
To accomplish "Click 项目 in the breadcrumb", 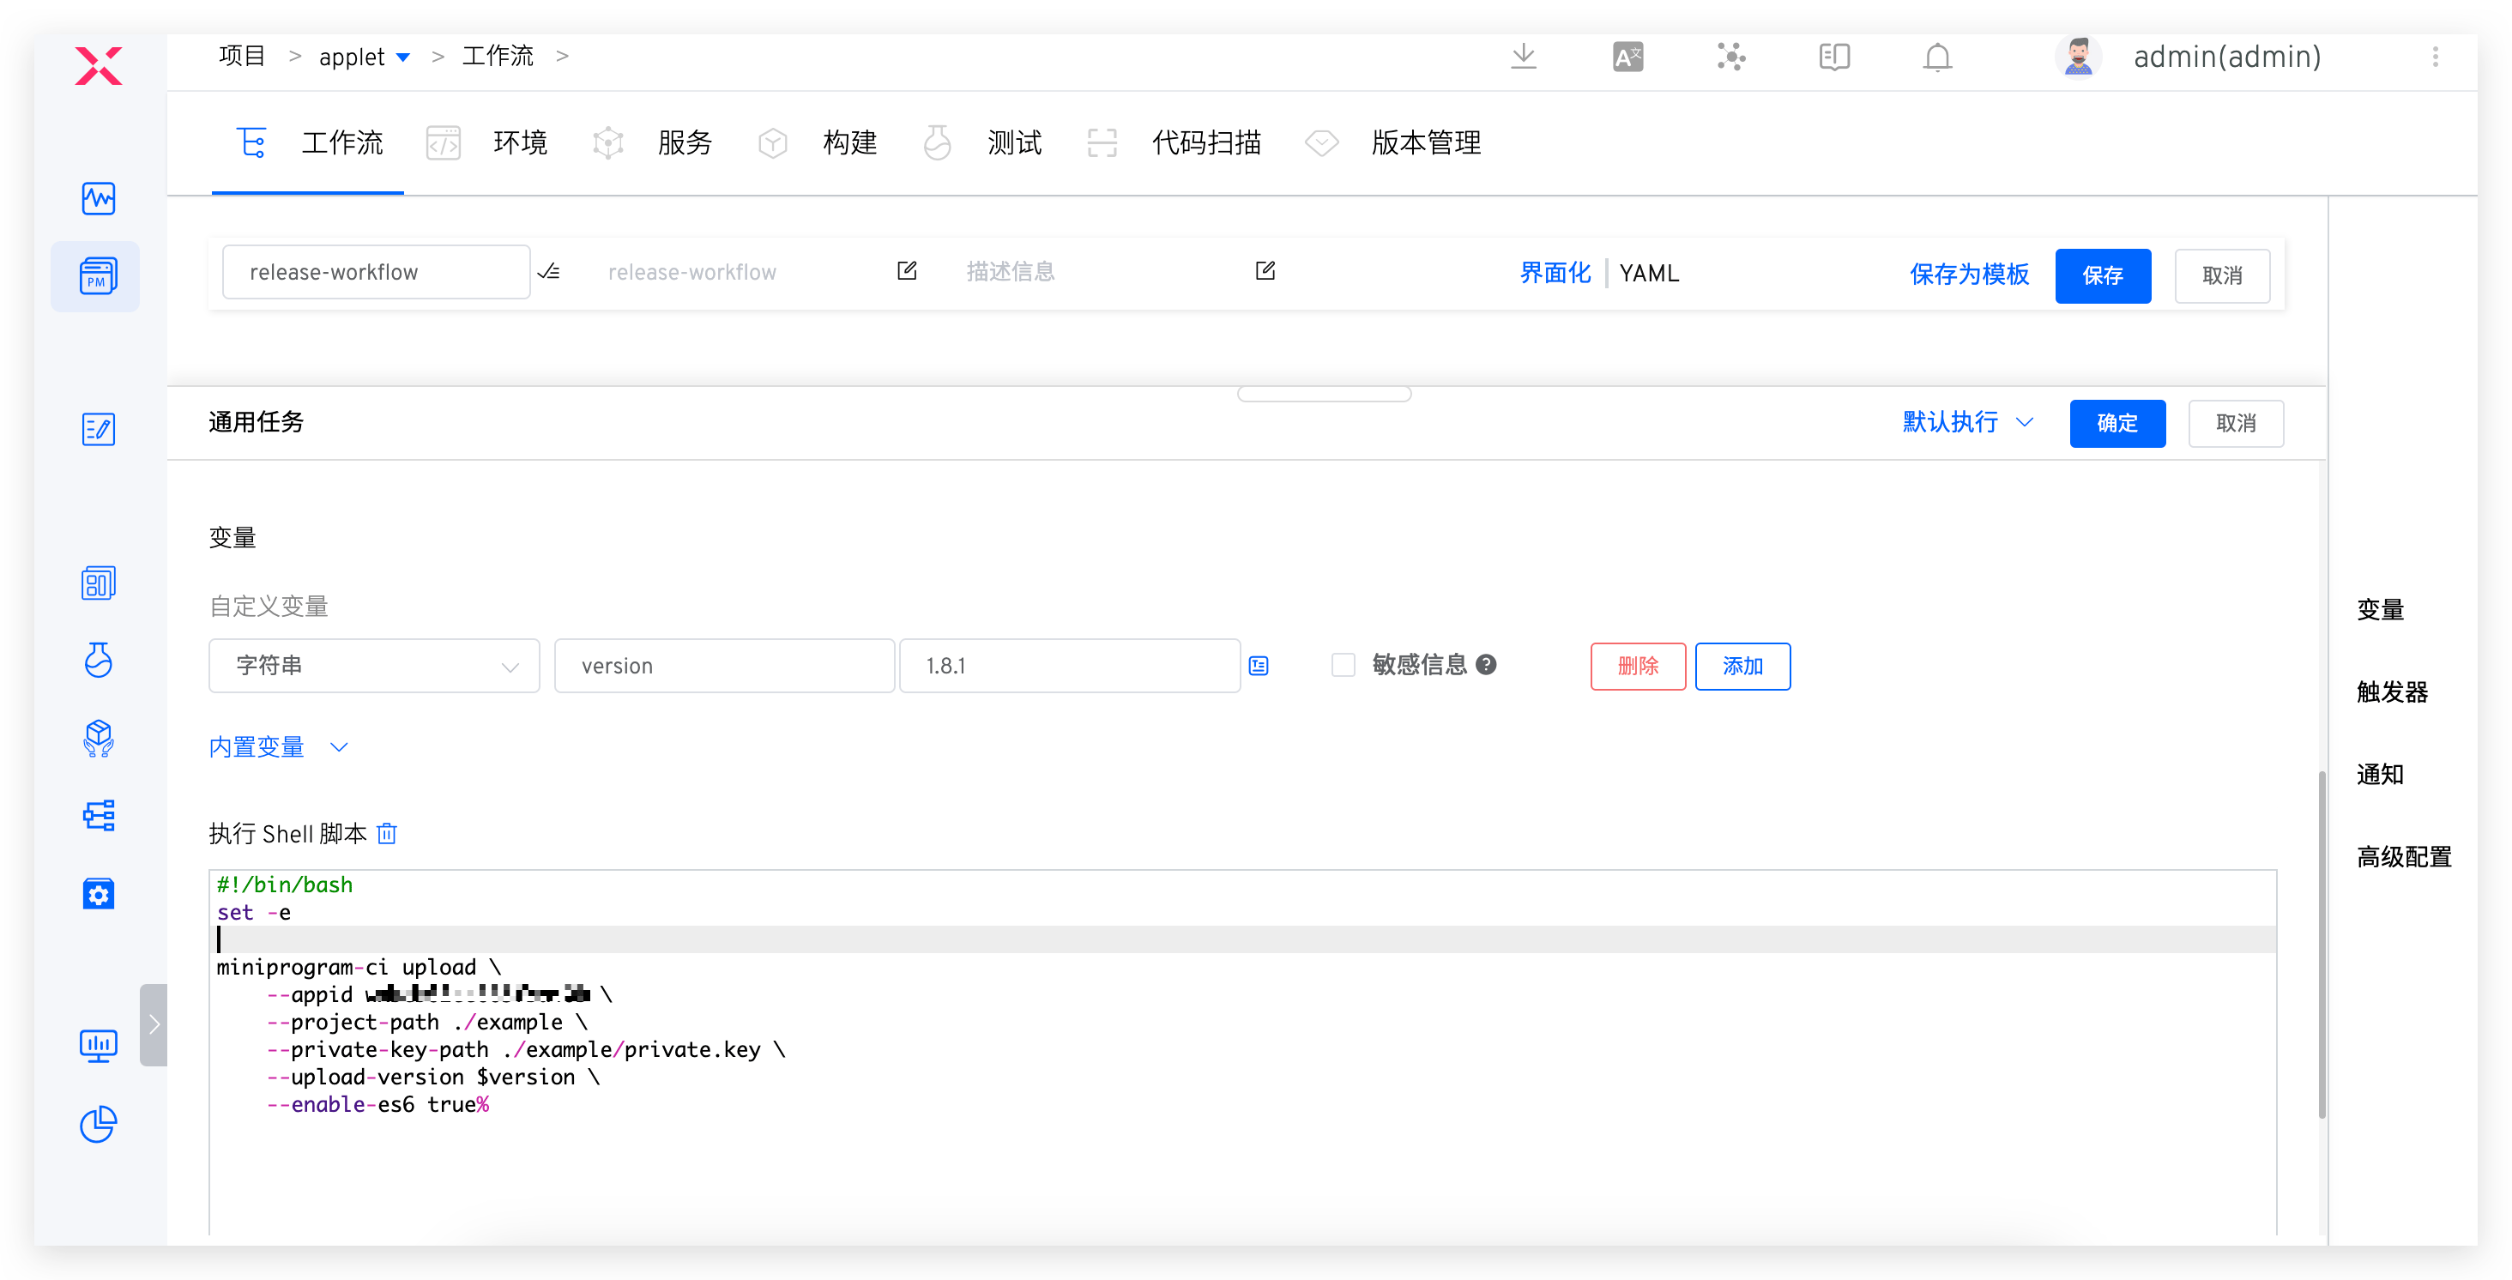I will tap(242, 57).
